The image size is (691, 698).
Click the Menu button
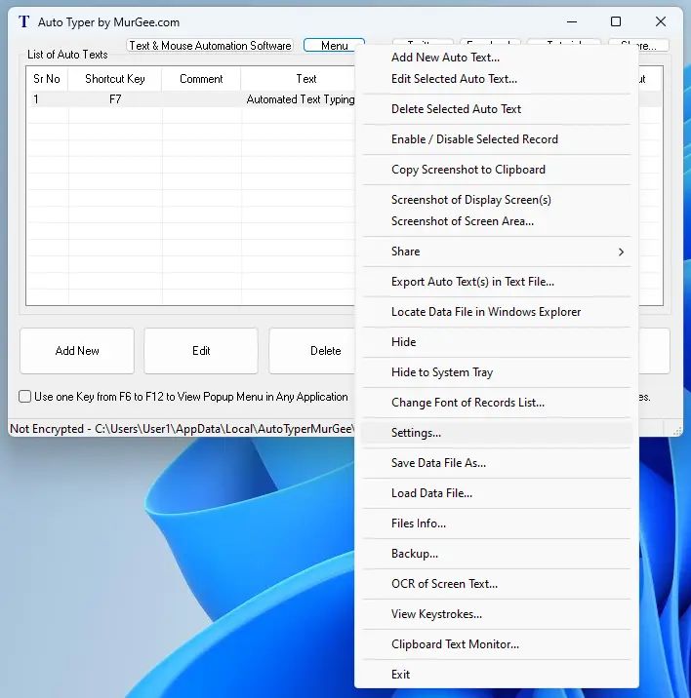point(334,46)
